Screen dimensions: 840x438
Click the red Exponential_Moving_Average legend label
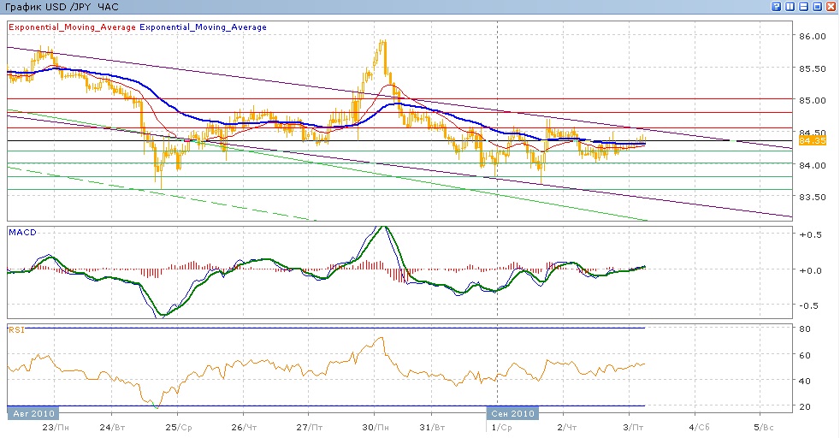tap(72, 27)
